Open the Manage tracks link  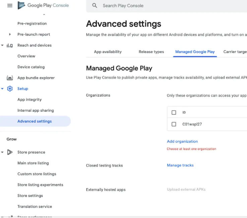tap(180, 165)
